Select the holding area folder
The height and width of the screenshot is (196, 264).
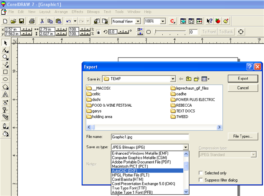coord(99,117)
